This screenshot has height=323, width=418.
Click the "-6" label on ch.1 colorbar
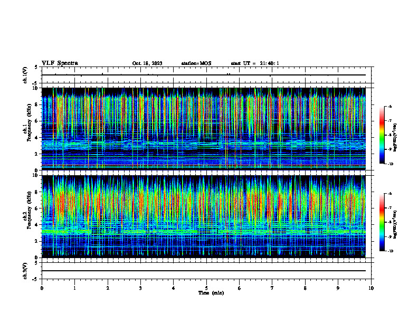coord(389,106)
